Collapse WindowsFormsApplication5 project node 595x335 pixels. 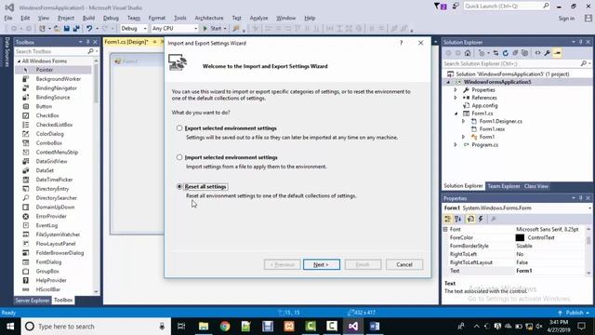point(448,82)
